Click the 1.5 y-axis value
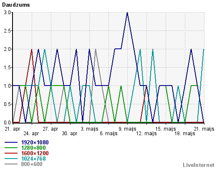Viewport: 217px width, 169px height. [7, 68]
